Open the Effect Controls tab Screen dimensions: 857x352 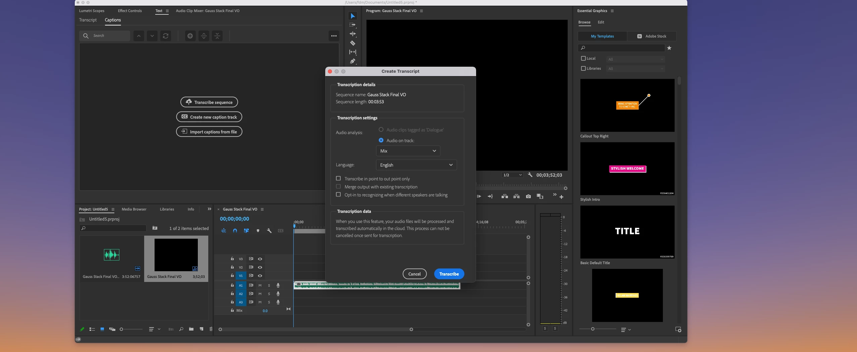pos(130,11)
